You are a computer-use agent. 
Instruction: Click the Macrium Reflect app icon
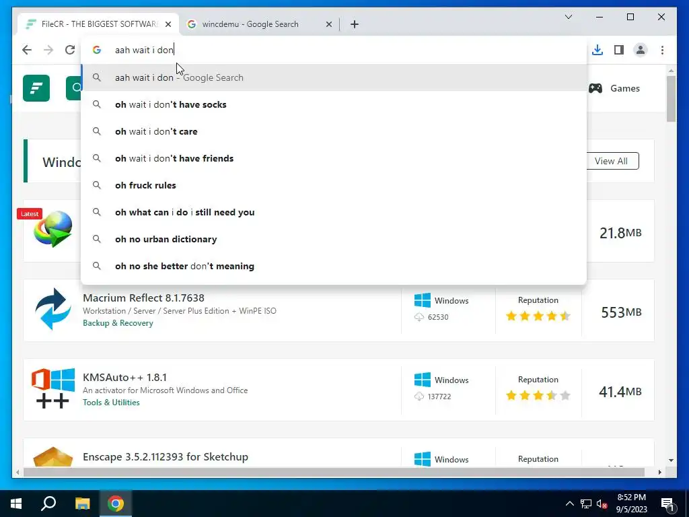click(x=52, y=309)
